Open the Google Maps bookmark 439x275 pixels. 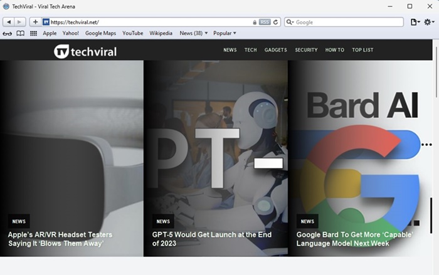click(x=100, y=33)
